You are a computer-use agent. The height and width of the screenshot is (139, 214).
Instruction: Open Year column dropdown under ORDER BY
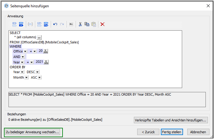pos(22,72)
